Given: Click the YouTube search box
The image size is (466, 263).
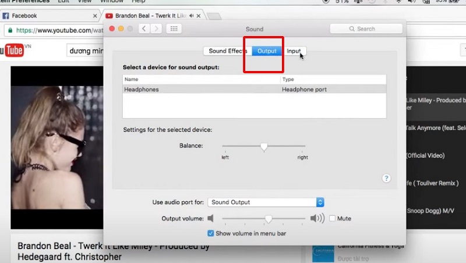Looking at the screenshot, I should (x=85, y=51).
